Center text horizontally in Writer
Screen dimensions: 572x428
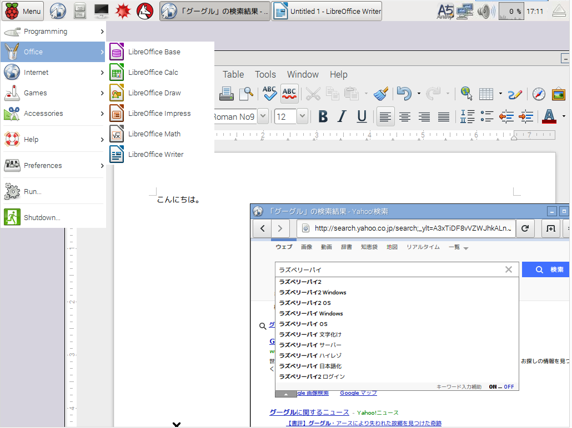coord(404,116)
